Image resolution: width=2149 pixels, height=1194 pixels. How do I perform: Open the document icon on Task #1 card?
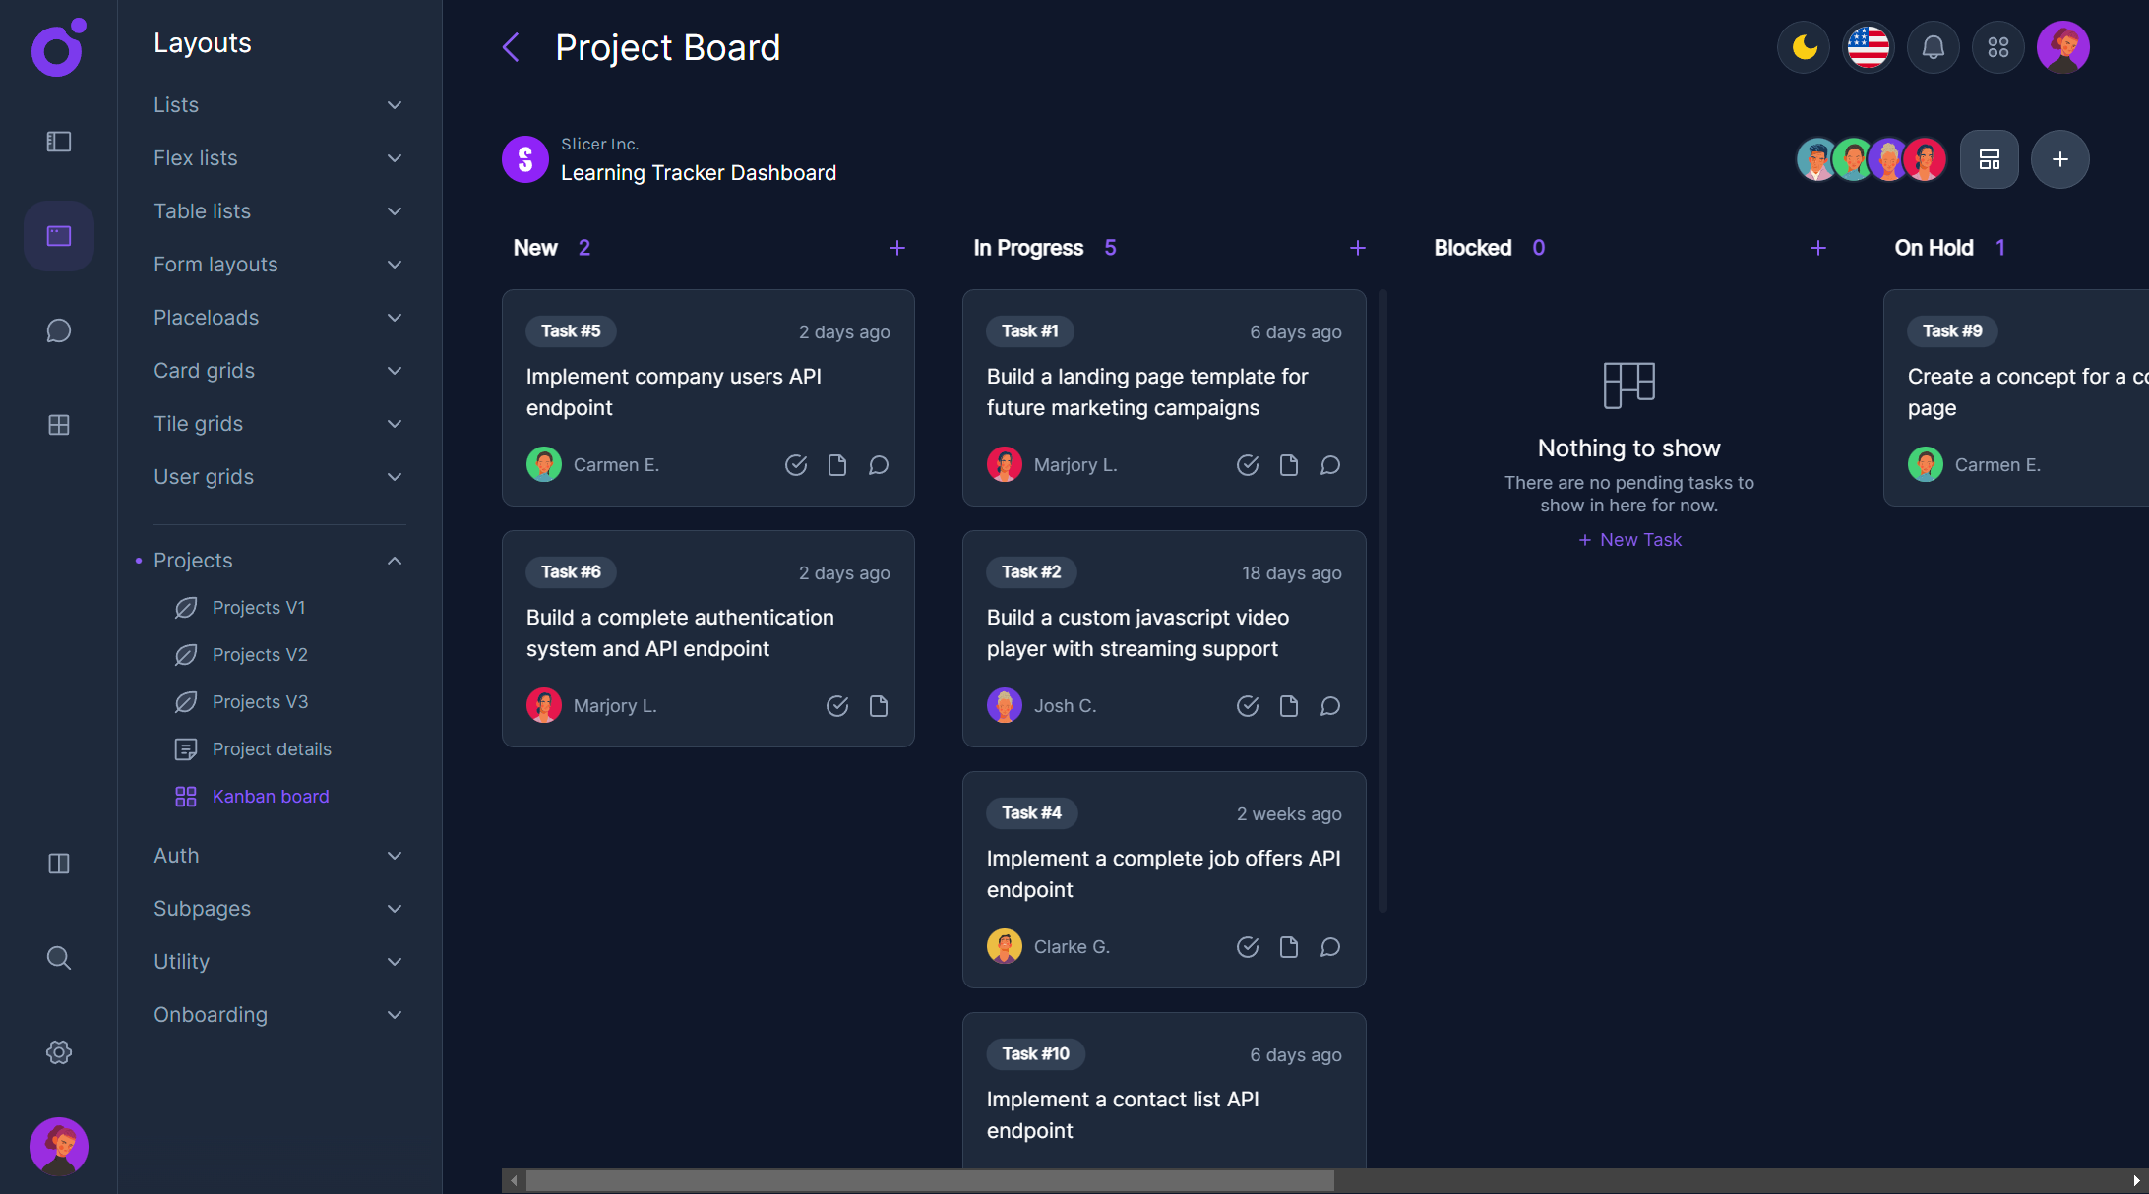[x=1288, y=464]
